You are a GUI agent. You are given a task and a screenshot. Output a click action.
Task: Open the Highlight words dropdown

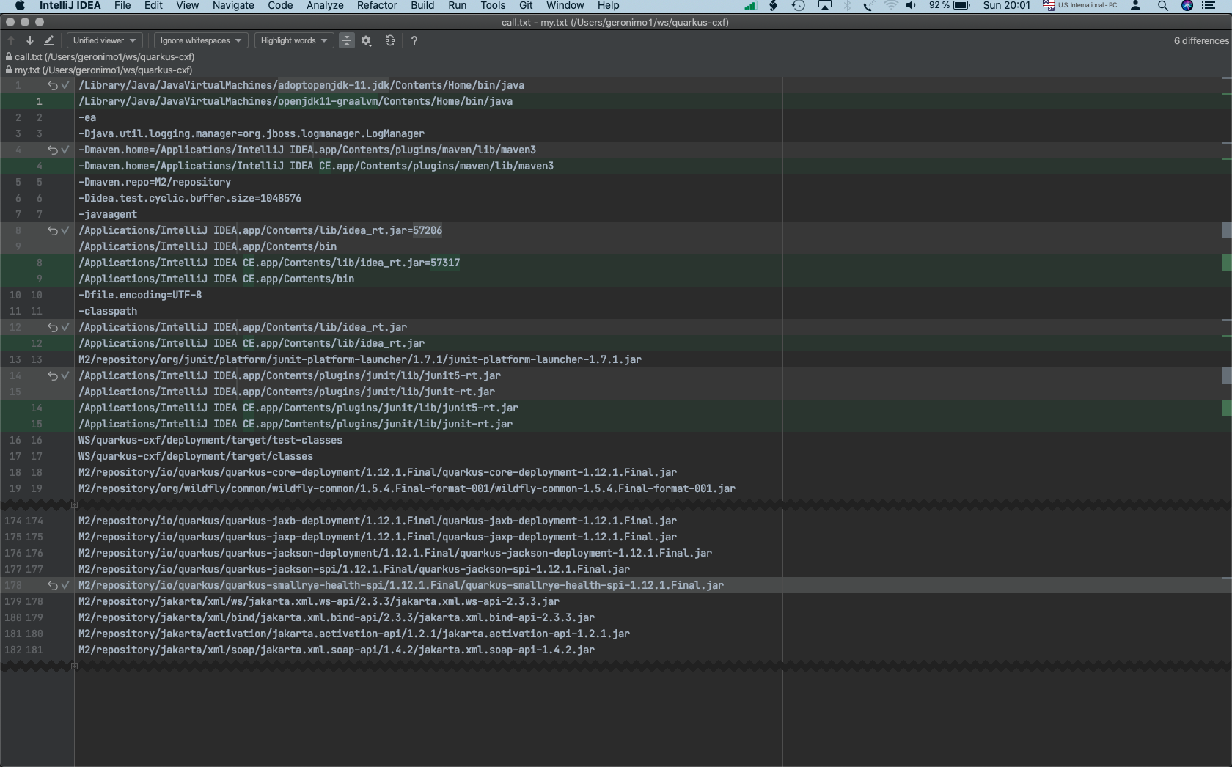(x=294, y=40)
